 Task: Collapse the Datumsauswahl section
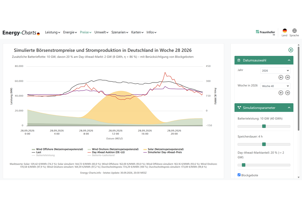289,60
